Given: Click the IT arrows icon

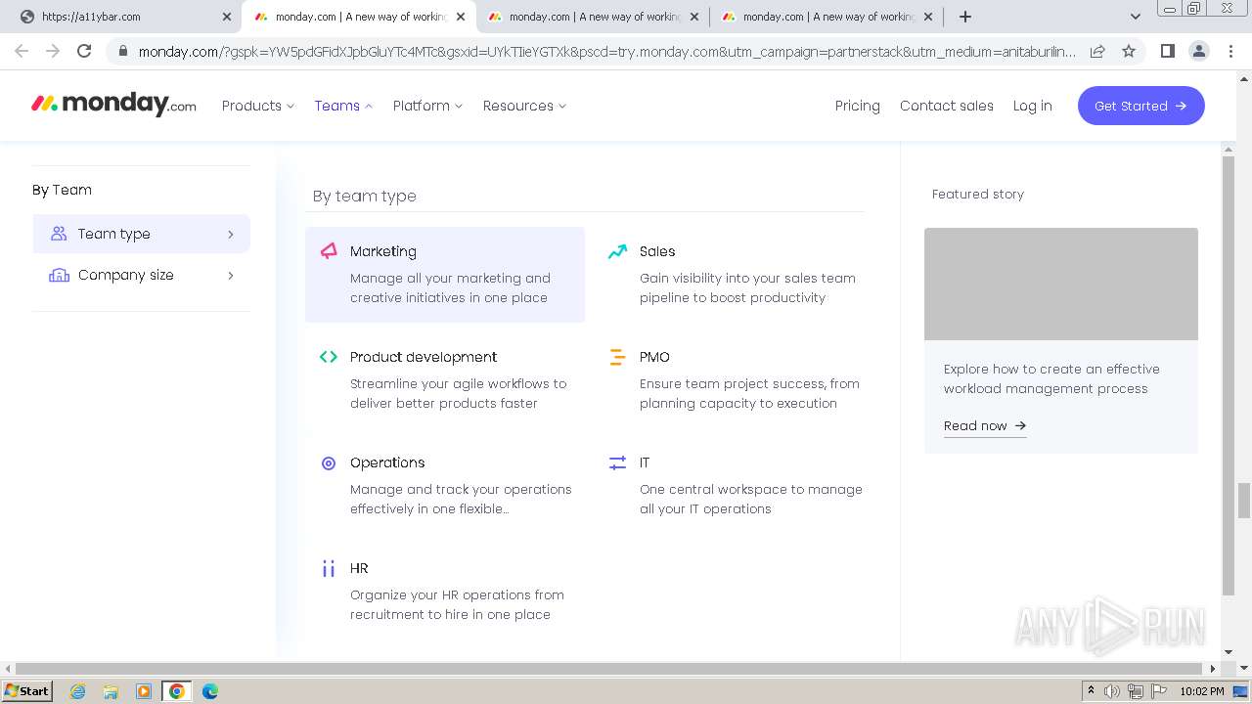Looking at the screenshot, I should (617, 462).
